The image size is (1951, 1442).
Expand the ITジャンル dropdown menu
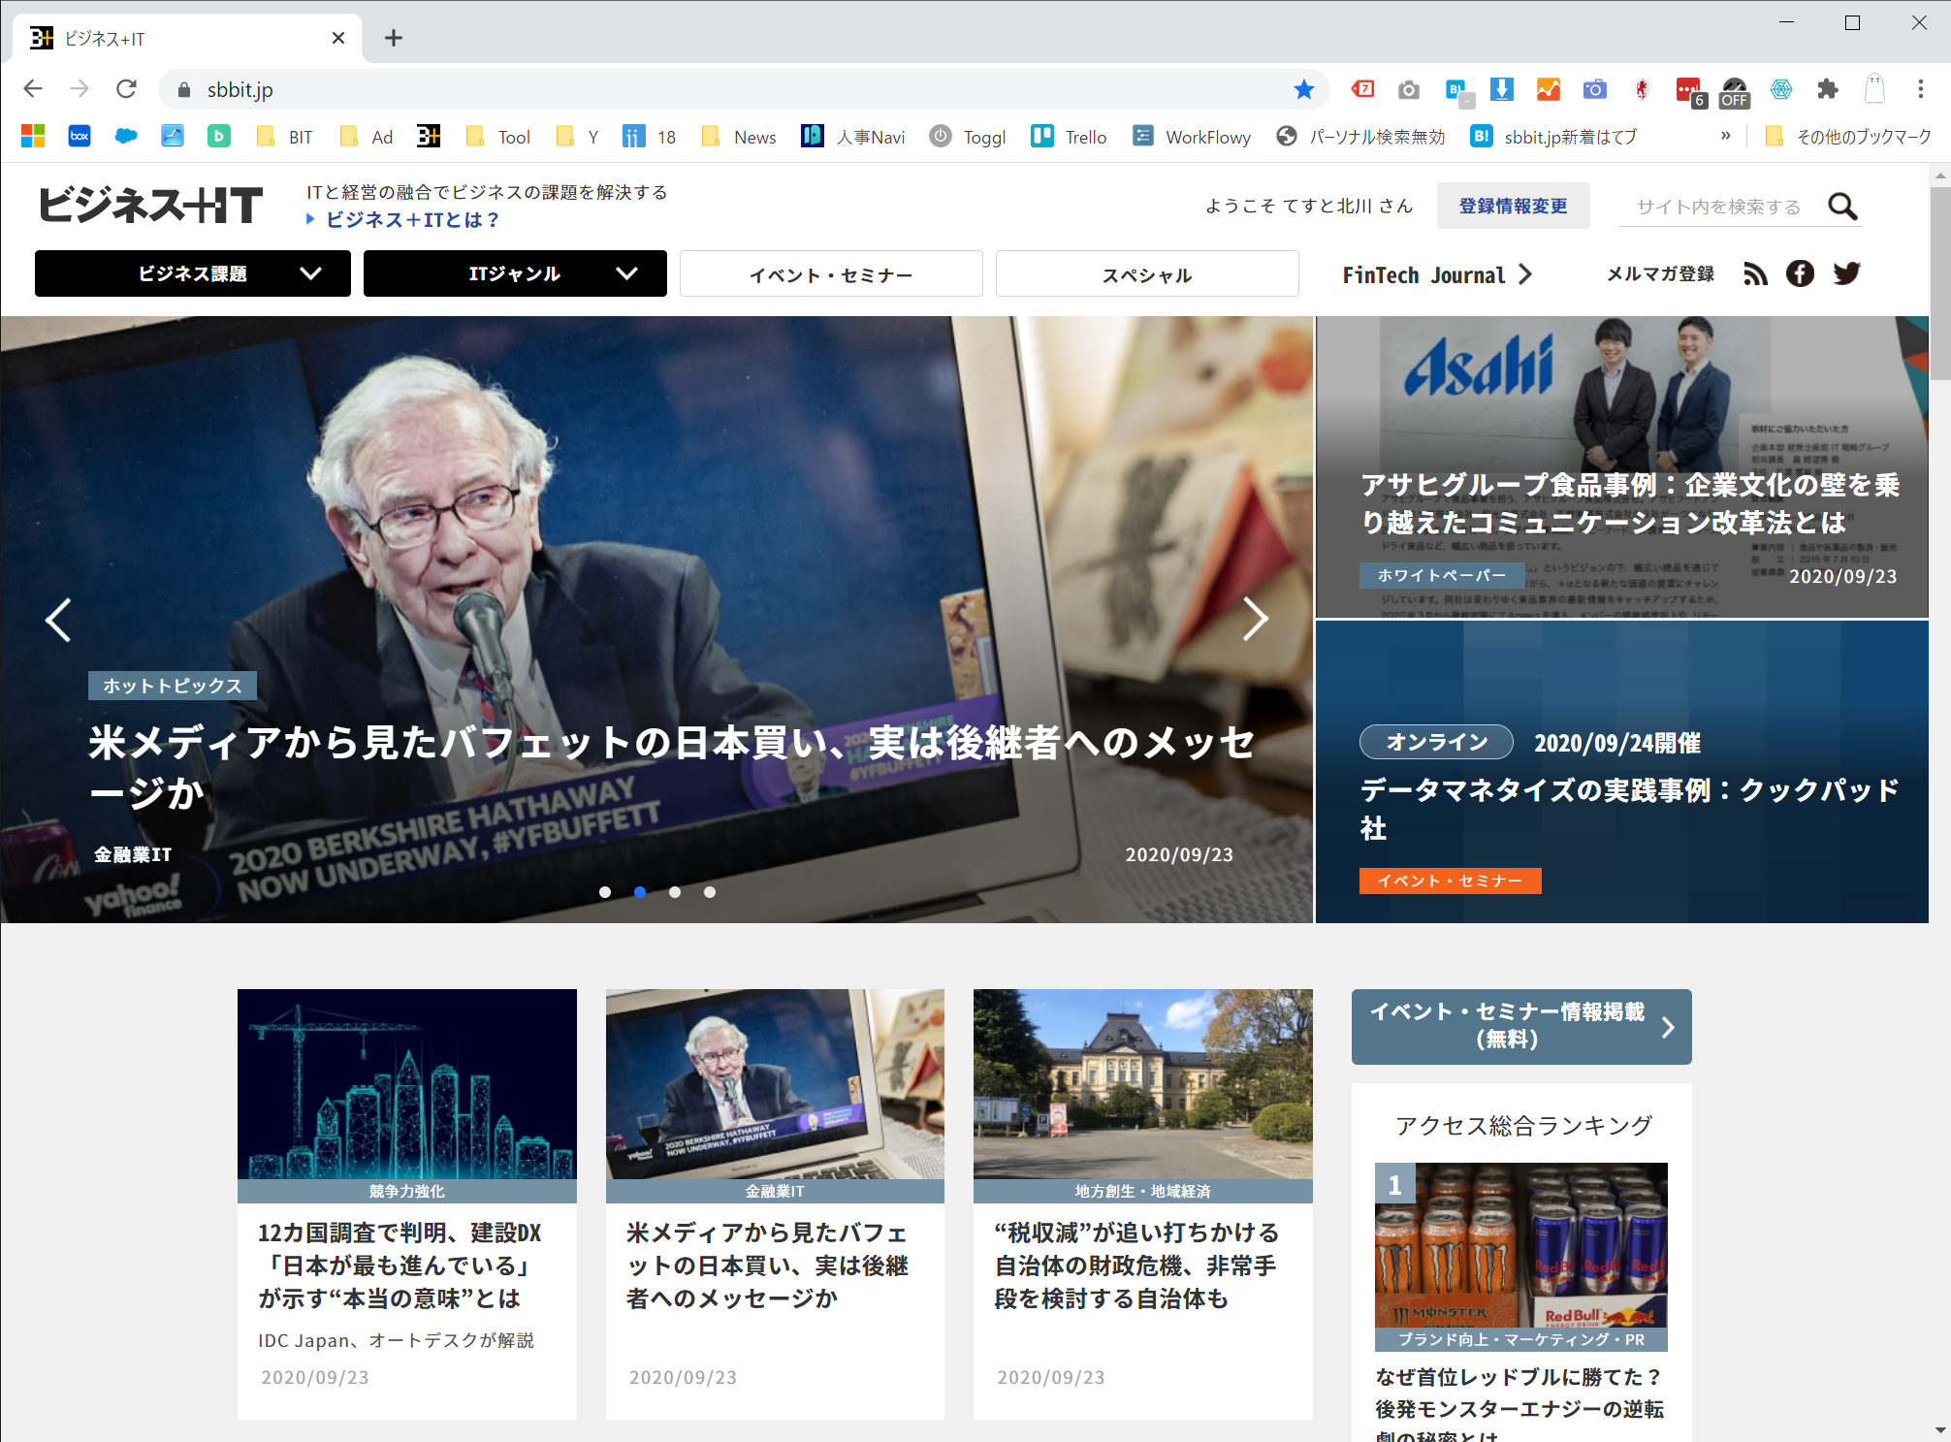click(x=515, y=273)
